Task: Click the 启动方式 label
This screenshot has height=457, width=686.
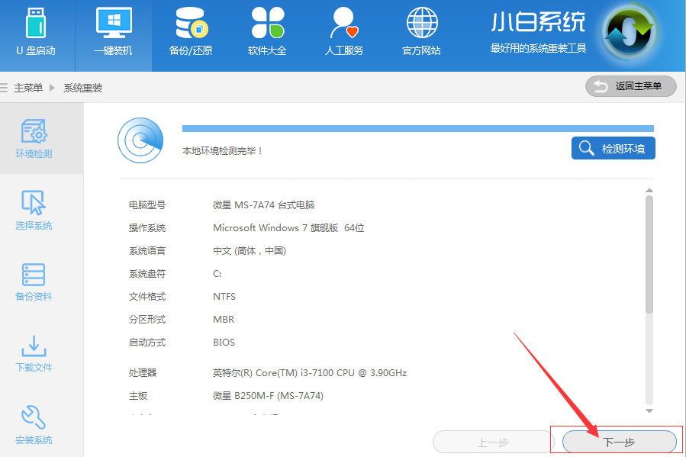Action: point(147,342)
